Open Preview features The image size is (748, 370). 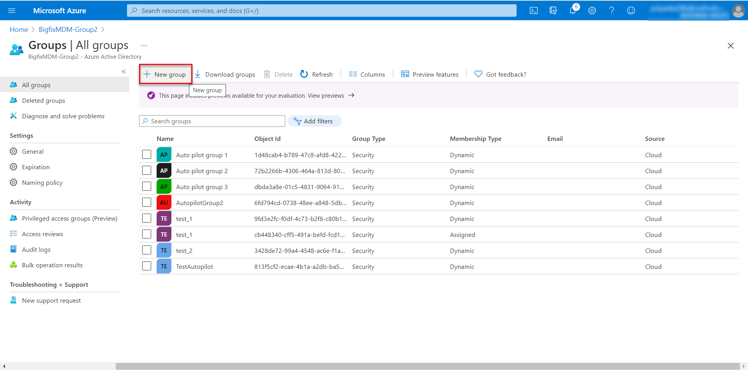point(430,74)
